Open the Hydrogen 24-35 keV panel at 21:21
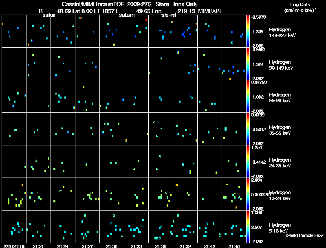Image resolution: width=326 pixels, height=248 pixels. [38, 162]
